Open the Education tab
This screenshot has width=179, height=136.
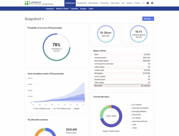(x=115, y=3)
